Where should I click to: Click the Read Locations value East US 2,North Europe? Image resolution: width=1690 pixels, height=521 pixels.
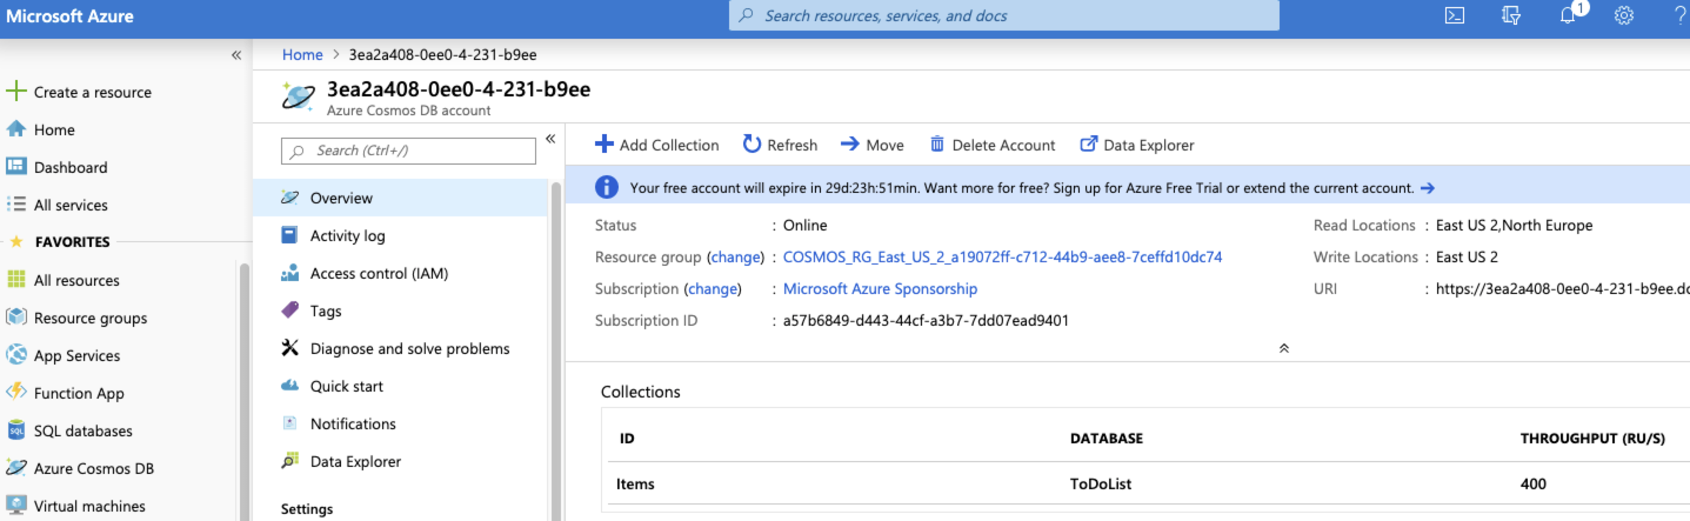click(x=1514, y=225)
